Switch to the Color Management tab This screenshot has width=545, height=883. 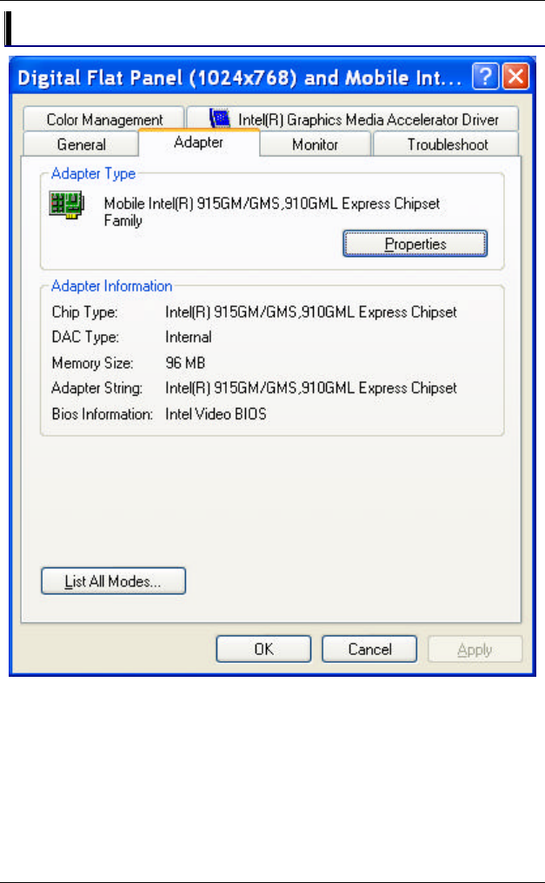pos(104,119)
